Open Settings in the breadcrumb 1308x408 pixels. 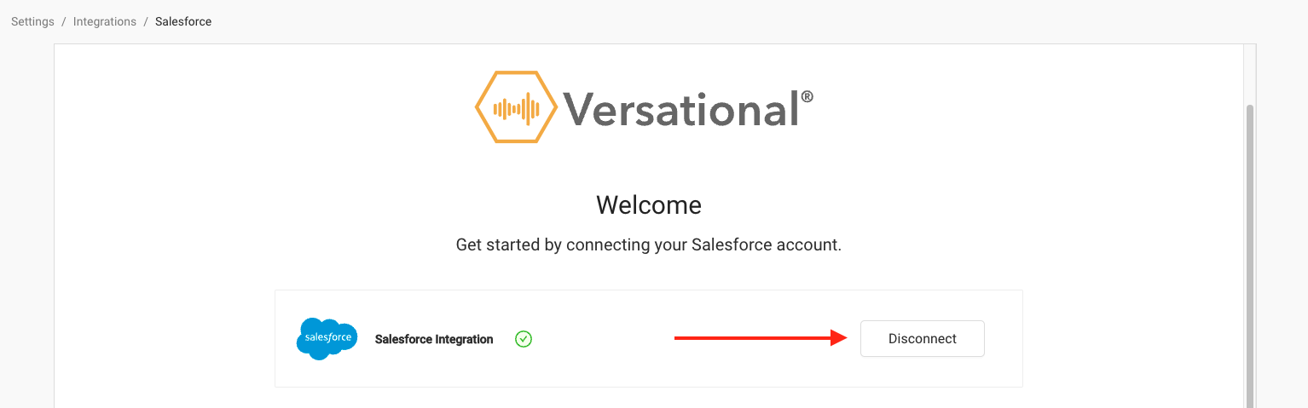(32, 21)
